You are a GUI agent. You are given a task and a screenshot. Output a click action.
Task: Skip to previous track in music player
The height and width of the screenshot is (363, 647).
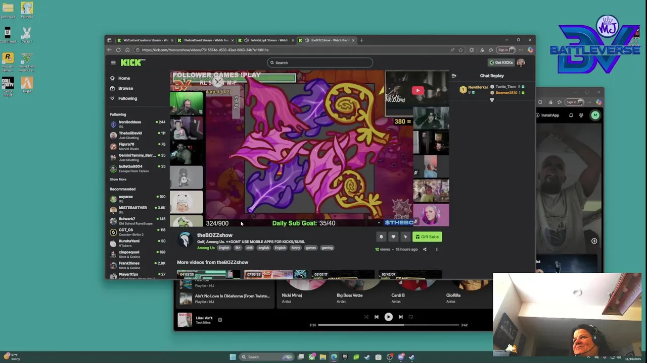(x=376, y=317)
